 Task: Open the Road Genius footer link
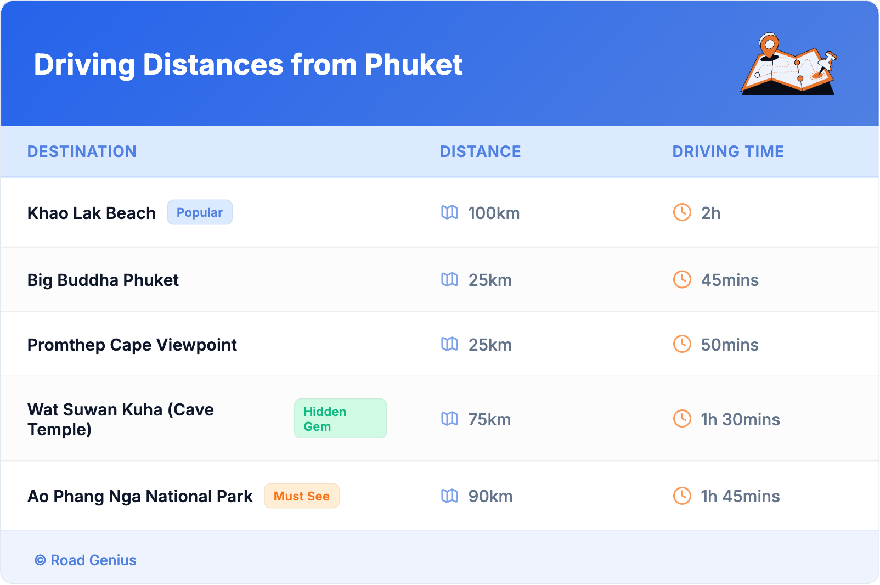point(86,560)
